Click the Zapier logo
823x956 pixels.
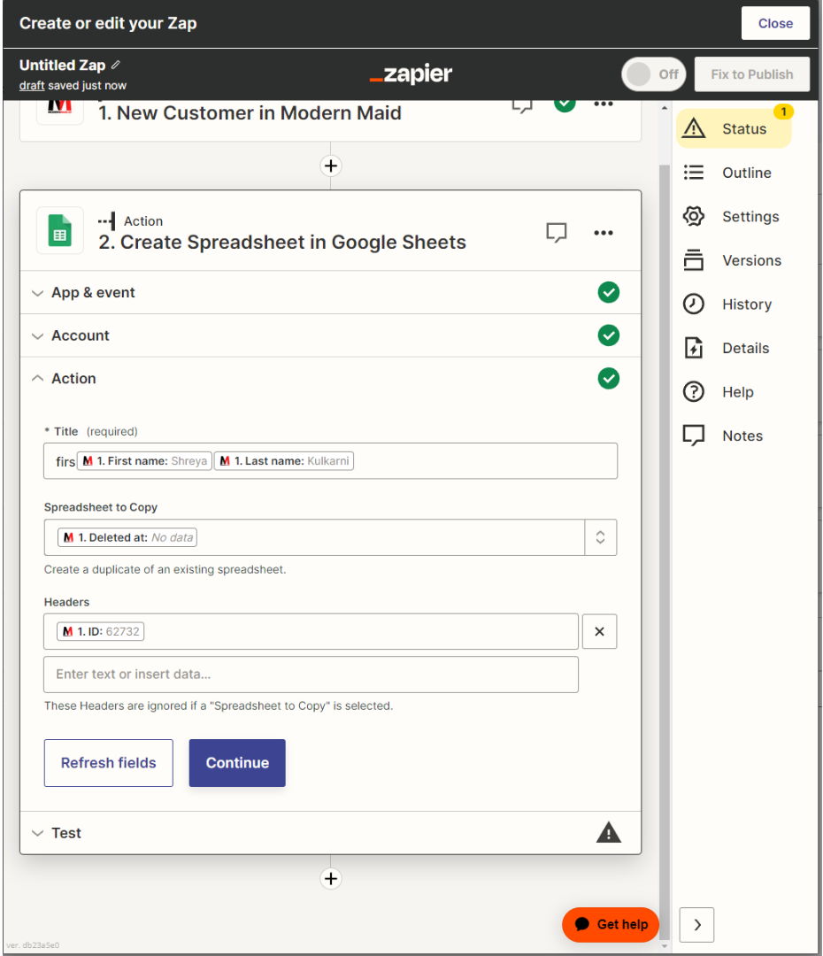pos(411,73)
